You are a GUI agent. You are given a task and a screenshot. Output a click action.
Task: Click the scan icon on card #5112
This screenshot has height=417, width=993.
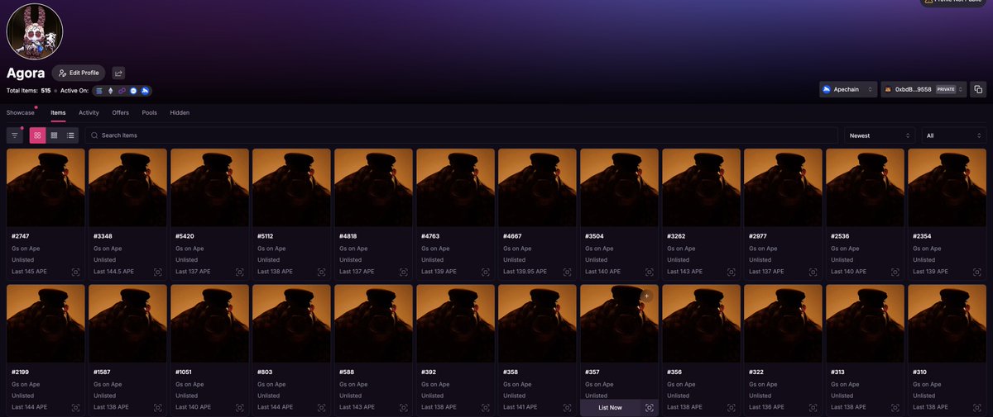pos(321,272)
